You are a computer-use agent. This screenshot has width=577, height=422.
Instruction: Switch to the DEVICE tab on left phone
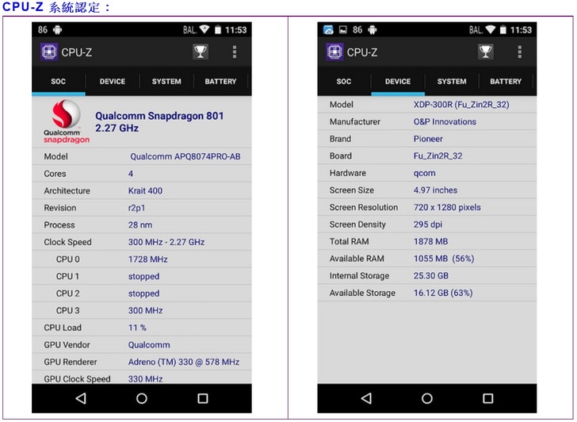click(113, 82)
